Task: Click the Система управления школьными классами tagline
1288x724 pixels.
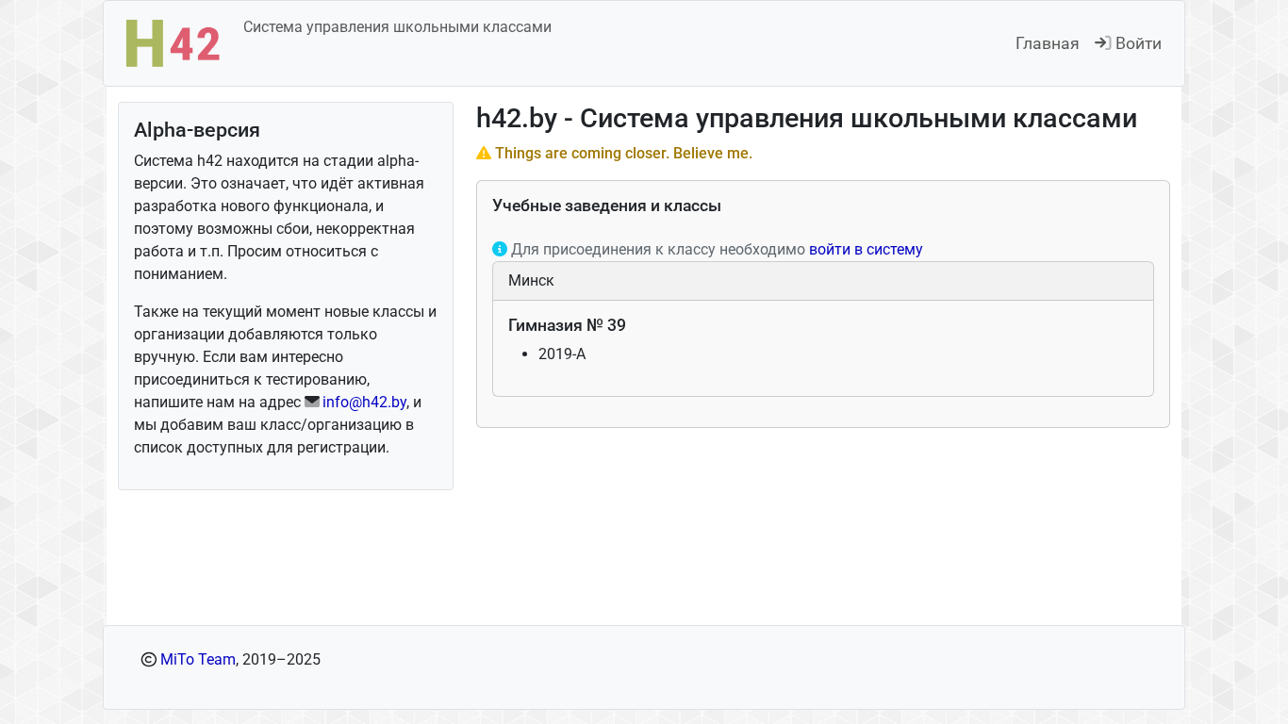Action: (397, 27)
